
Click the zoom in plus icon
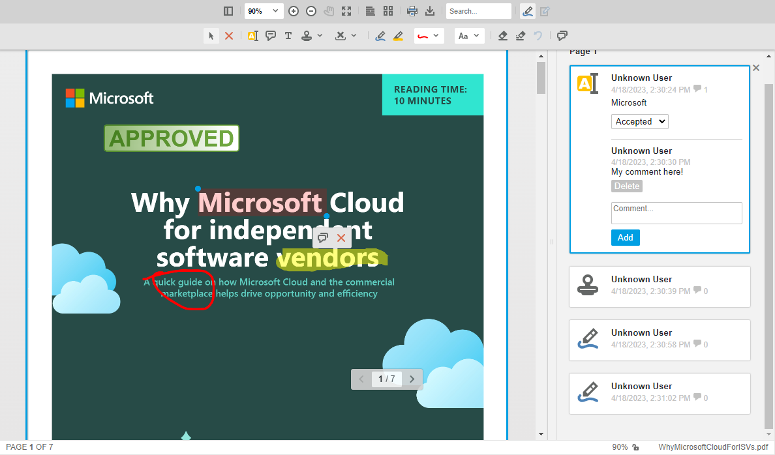point(293,11)
